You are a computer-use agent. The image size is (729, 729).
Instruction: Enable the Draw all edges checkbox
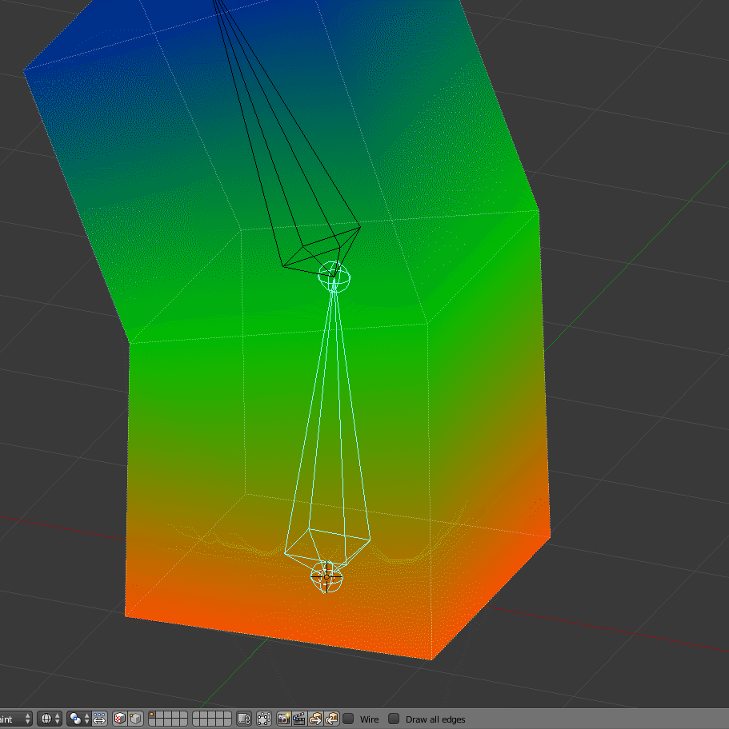pyautogui.click(x=394, y=719)
